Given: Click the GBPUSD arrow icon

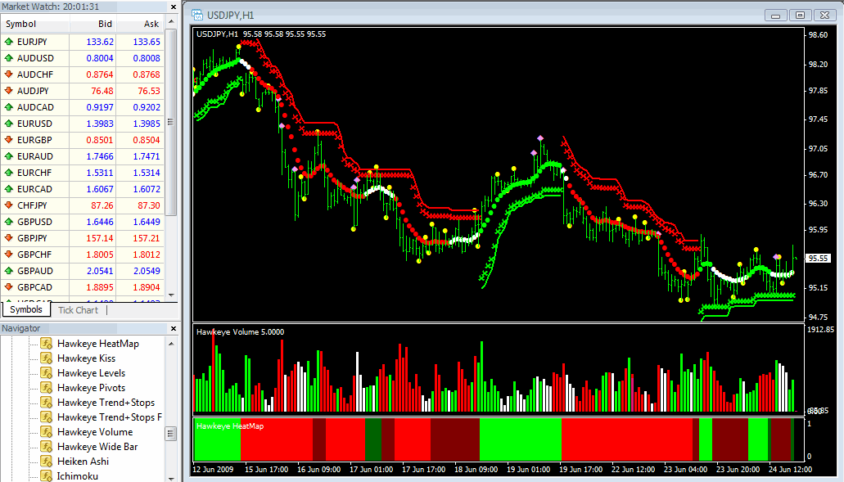Looking at the screenshot, I should (x=9, y=222).
